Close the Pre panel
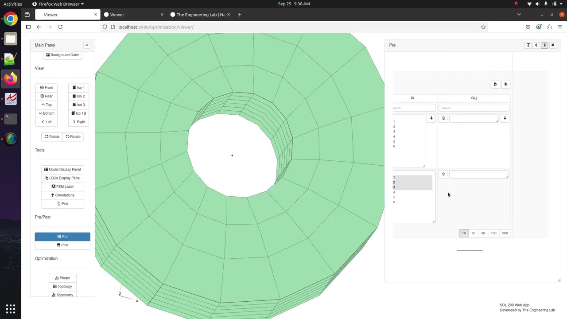Viewport: 567px width, 319px height. (553, 45)
